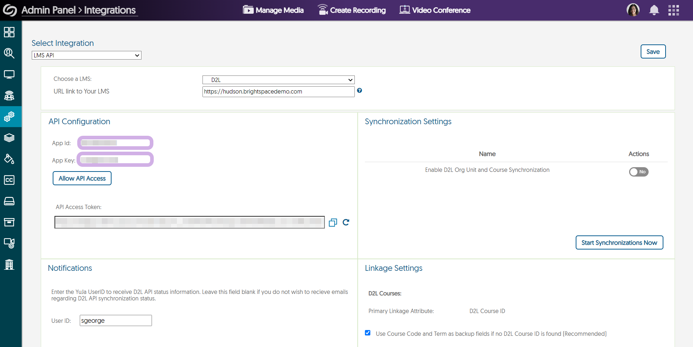
Task: Open the CC captions icon in sidebar
Action: (9, 180)
